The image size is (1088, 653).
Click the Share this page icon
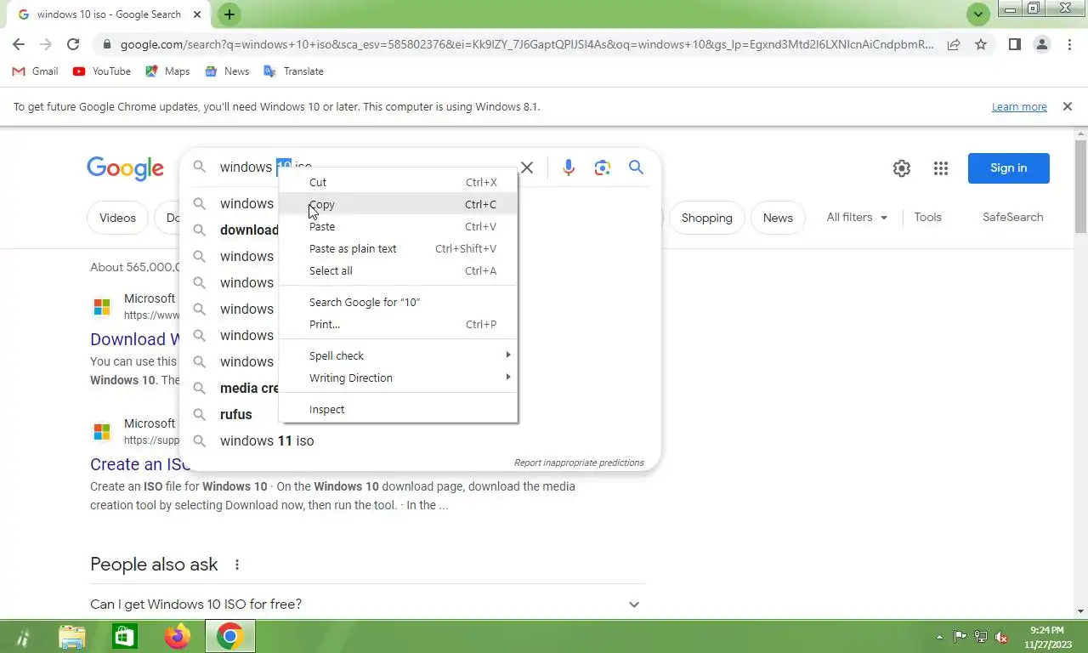(954, 44)
